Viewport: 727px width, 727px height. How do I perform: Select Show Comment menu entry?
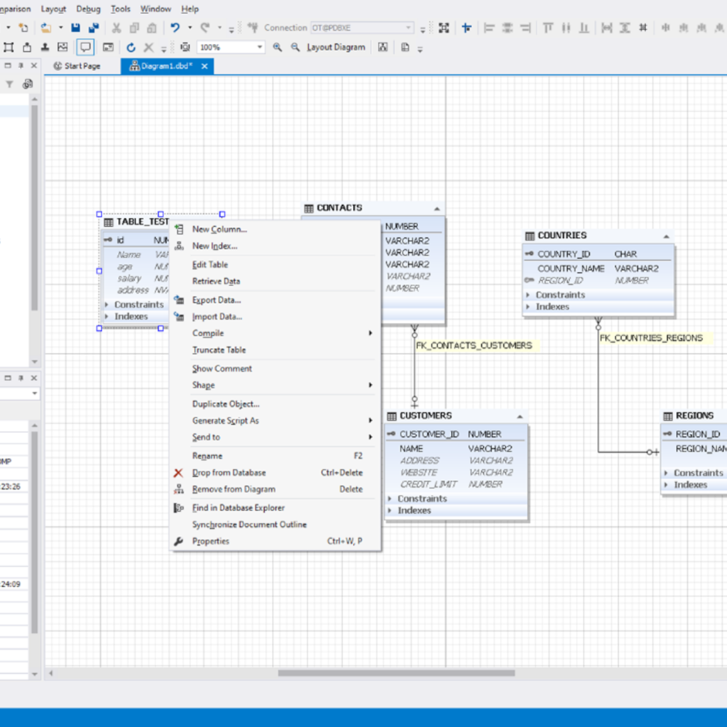(x=275, y=368)
